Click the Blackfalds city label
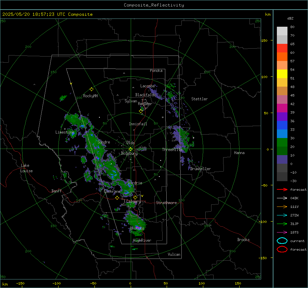308x288 pixels. point(145,95)
